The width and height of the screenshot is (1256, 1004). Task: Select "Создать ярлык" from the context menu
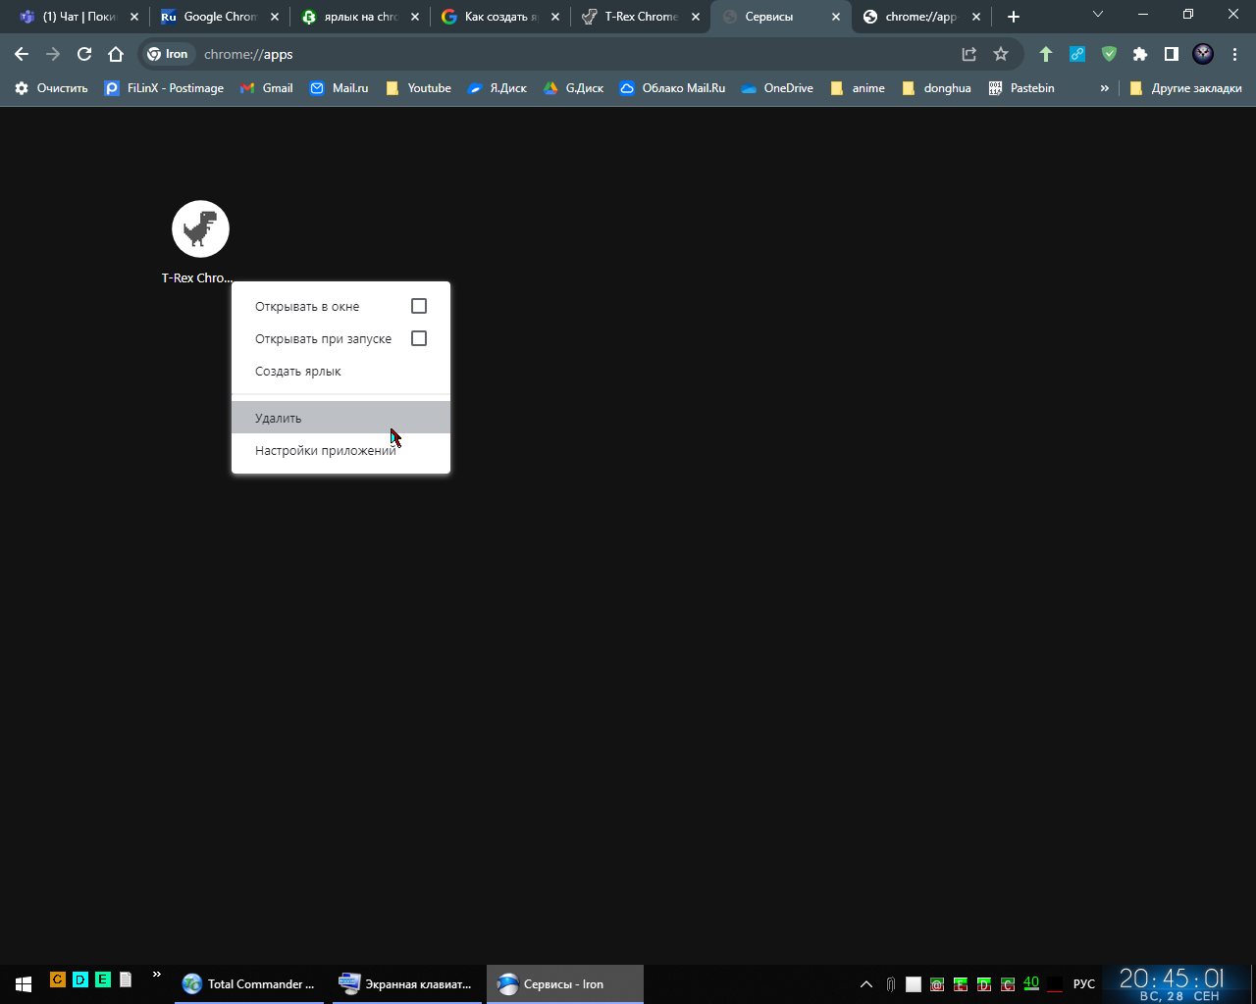click(x=298, y=372)
